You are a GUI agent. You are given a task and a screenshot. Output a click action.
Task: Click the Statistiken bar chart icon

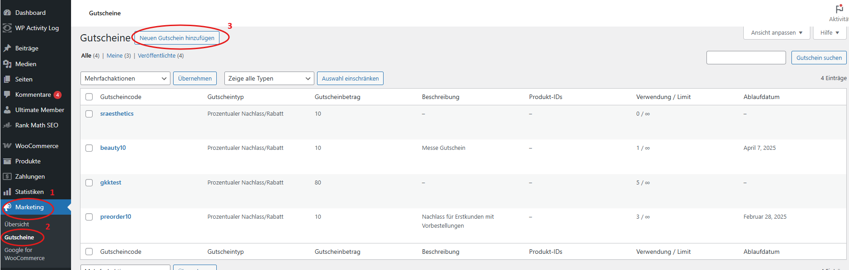click(x=7, y=192)
